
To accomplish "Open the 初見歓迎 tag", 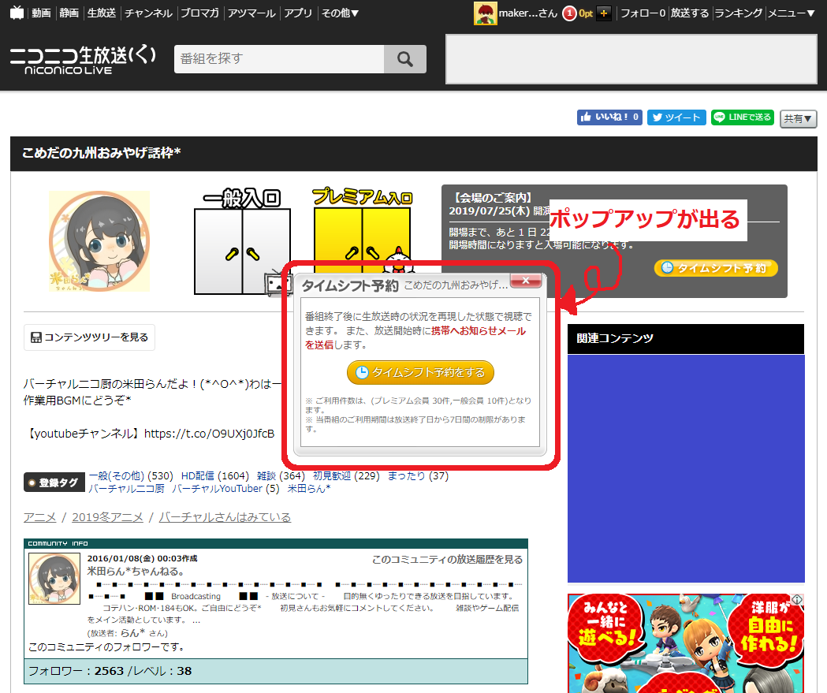I will point(332,475).
